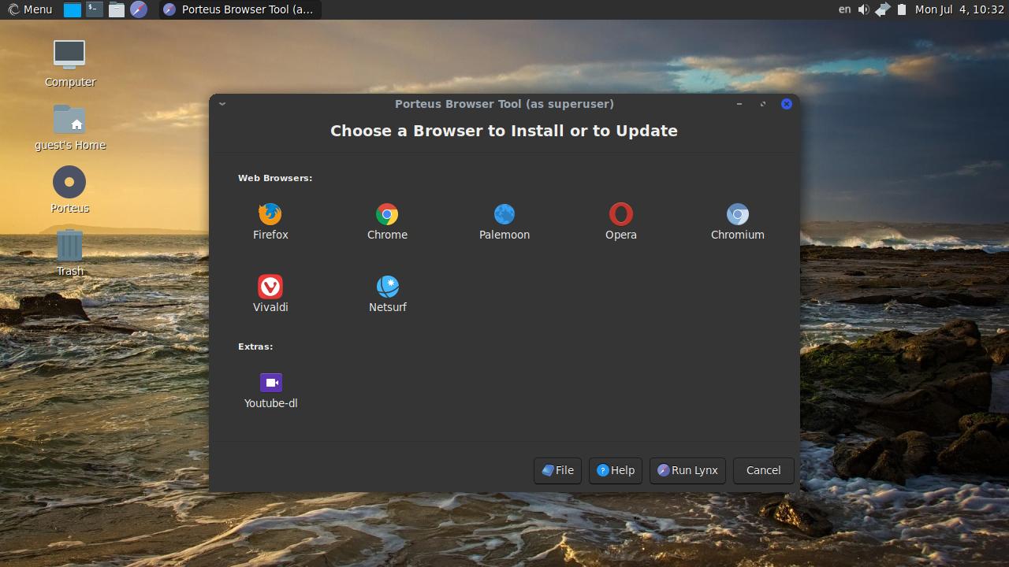The height and width of the screenshot is (567, 1009).
Task: Launch the browser tool panel launcher
Action: tap(139, 9)
